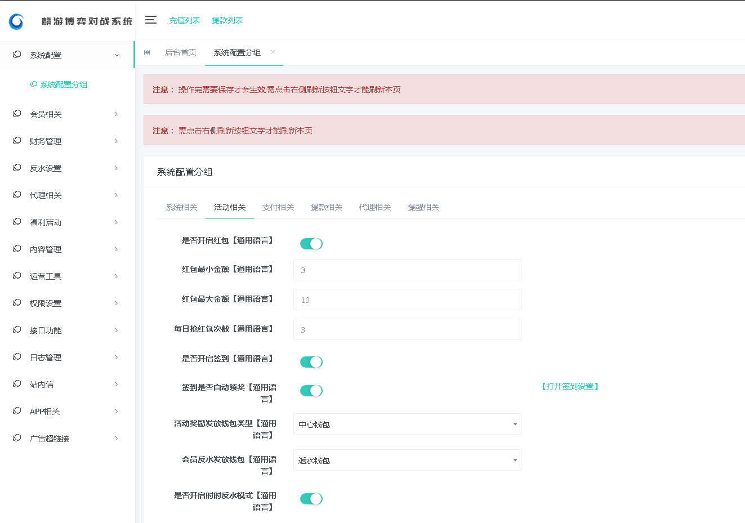Select the 系统配置 sidebar icon
The width and height of the screenshot is (745, 523).
[16, 55]
